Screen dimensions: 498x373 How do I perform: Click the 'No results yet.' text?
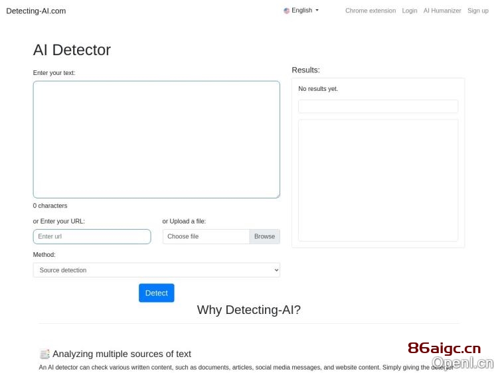[x=318, y=89]
